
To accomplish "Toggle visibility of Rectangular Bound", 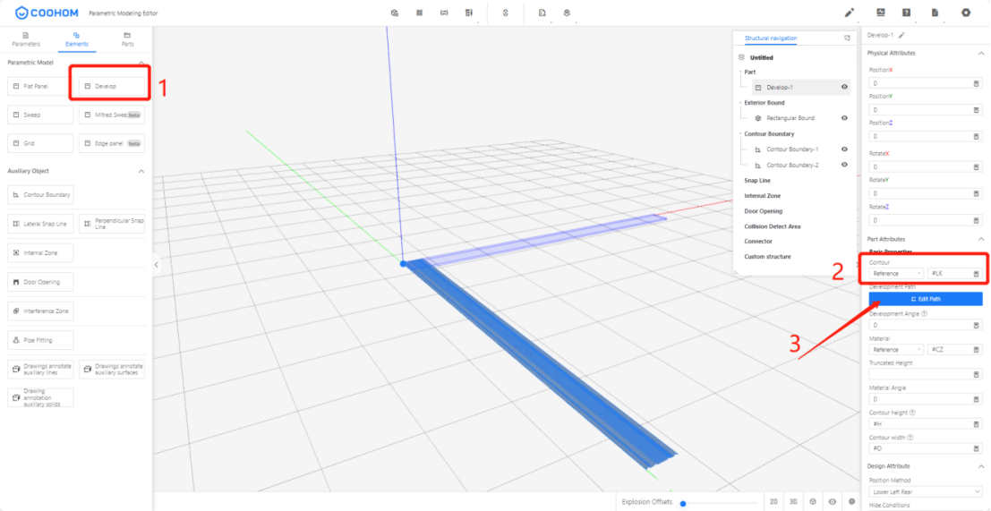I will point(844,118).
